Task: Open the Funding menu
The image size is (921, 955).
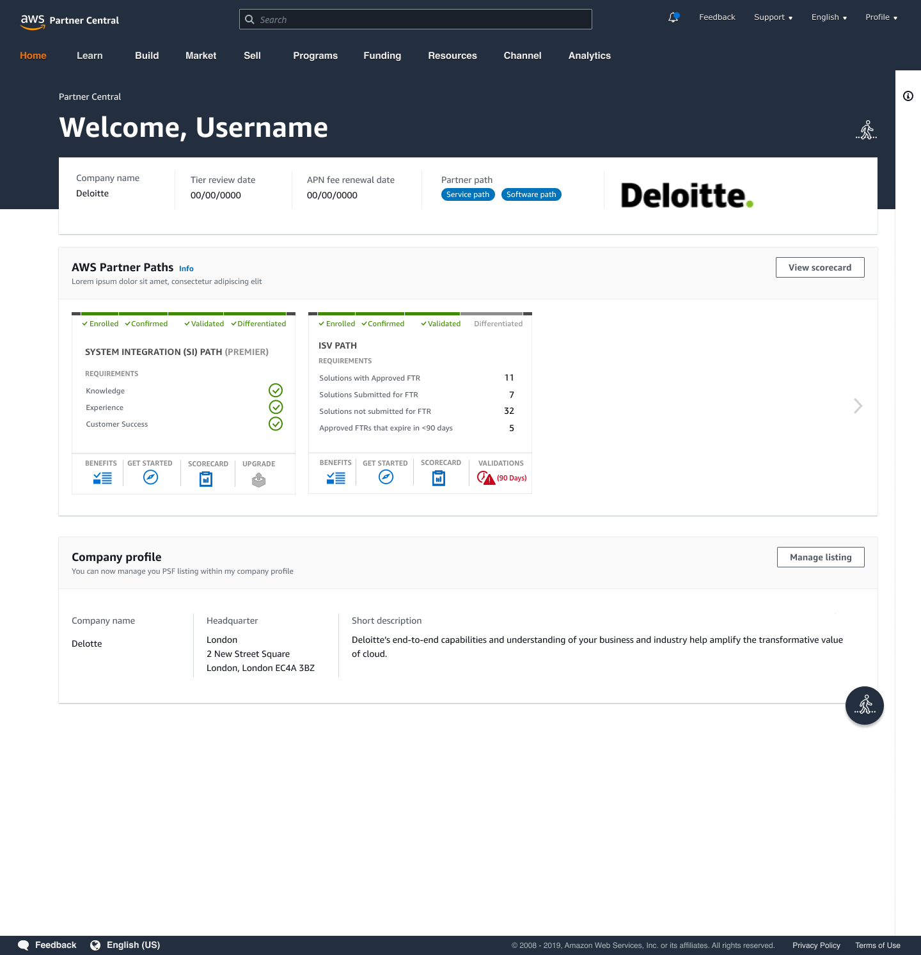Action: pos(382,56)
